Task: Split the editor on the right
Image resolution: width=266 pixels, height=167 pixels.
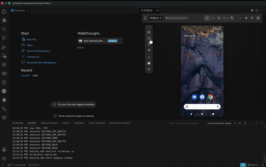Action: coord(257,10)
